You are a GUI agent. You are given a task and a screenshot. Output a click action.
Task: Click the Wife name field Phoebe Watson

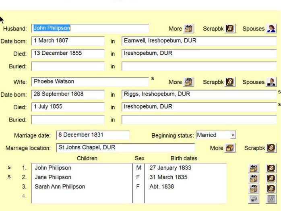tap(90, 82)
